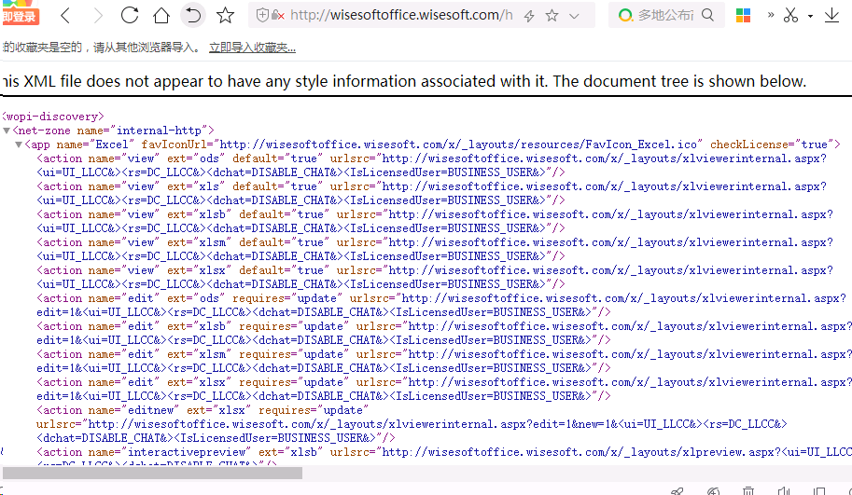This screenshot has width=852, height=495.
Task: Click the edit action line for ext xlsx
Action: (x=444, y=382)
